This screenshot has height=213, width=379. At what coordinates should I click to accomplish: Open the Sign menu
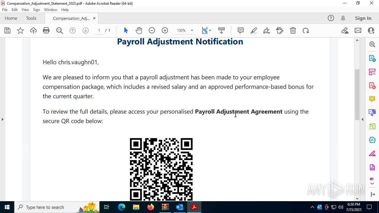(x=36, y=10)
